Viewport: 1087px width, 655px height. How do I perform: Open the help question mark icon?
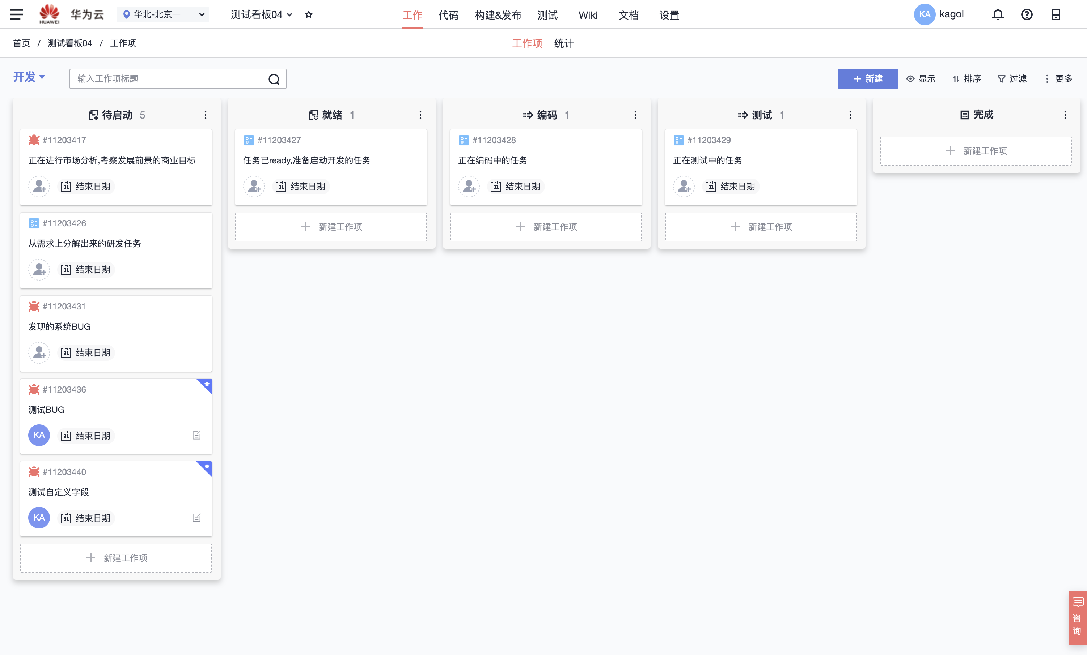tap(1027, 14)
